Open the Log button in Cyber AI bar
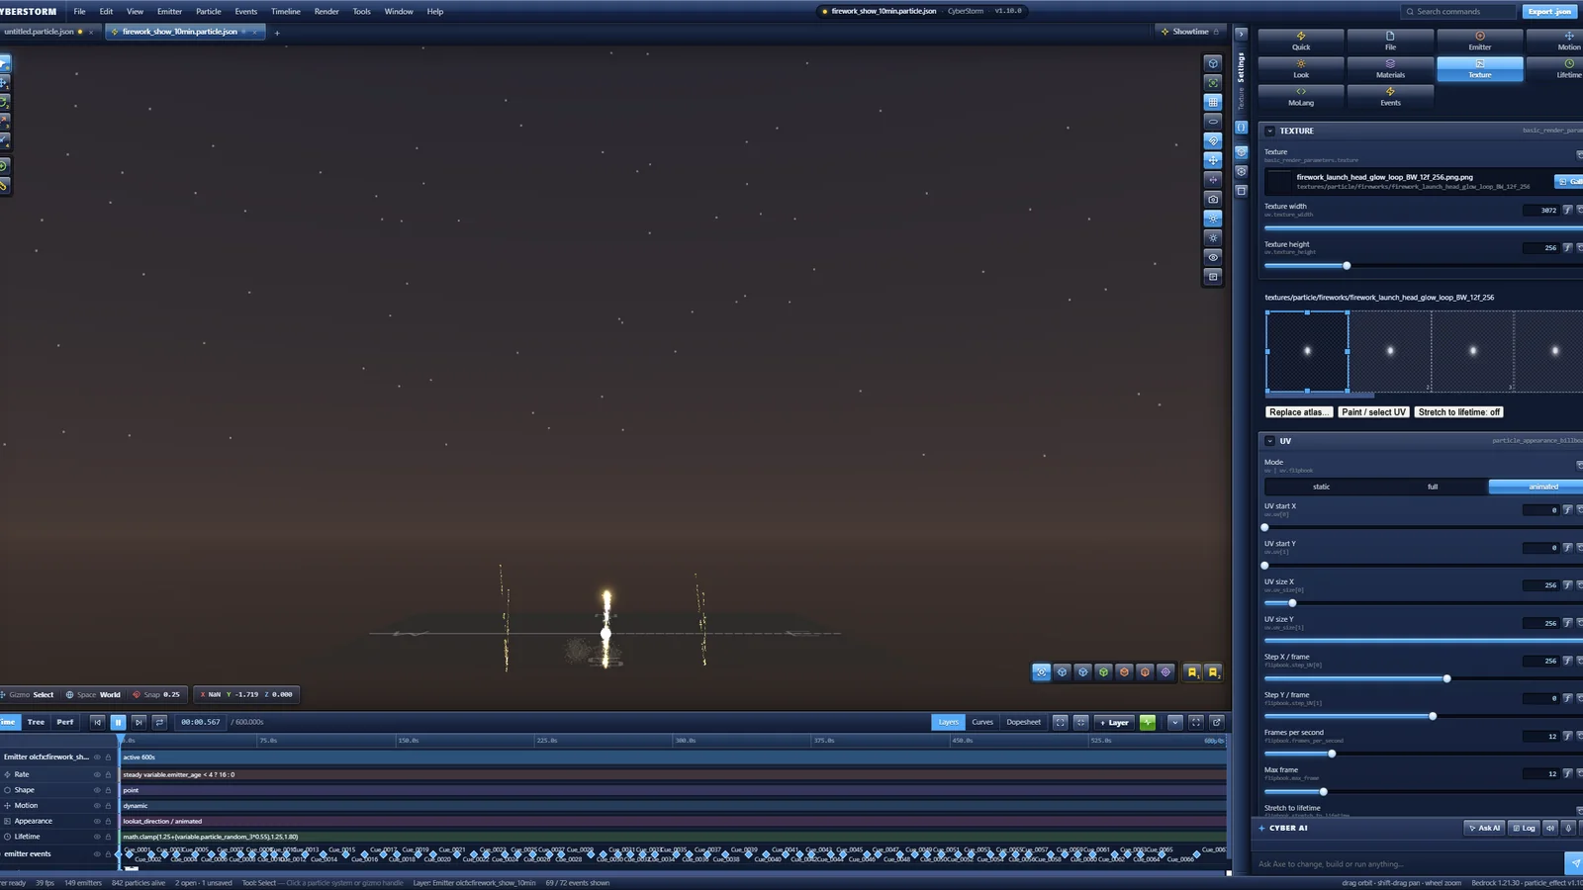1583x890 pixels. (1525, 828)
